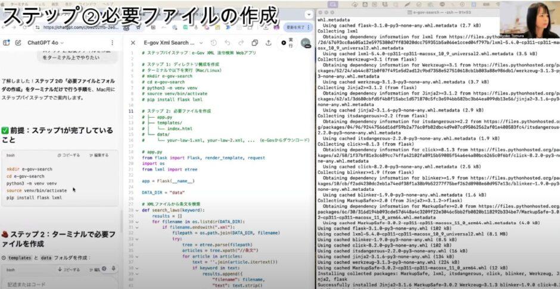
Task: Click the 記述またはコード input field
Action: pyautogui.click(x=59, y=284)
